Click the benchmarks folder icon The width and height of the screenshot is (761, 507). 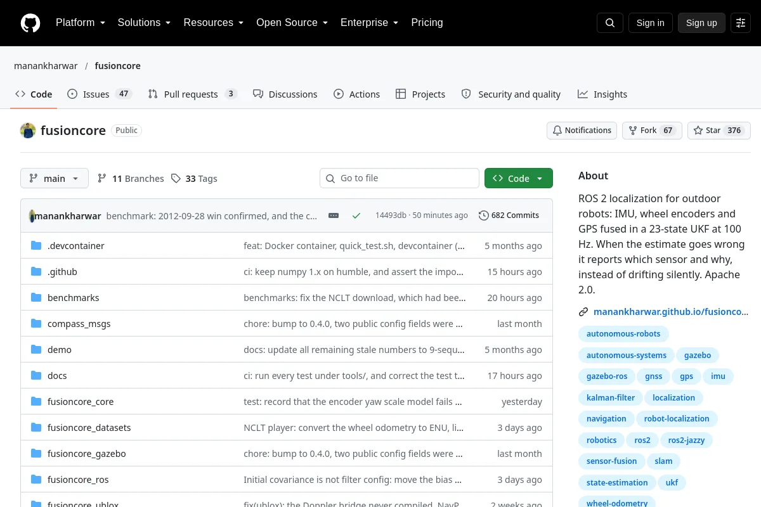[36, 298]
